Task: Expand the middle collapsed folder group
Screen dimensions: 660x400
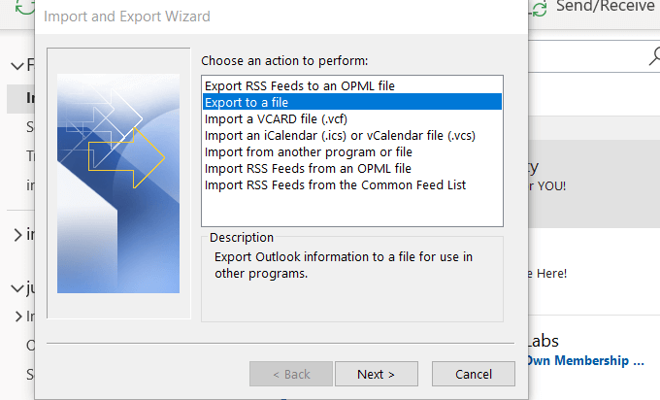Action: (16, 235)
